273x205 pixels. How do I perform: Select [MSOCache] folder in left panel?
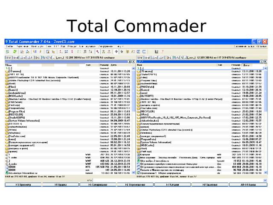(x=68, y=96)
